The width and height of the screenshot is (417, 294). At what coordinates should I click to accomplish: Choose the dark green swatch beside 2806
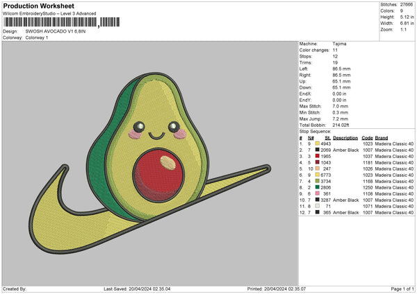318,187
